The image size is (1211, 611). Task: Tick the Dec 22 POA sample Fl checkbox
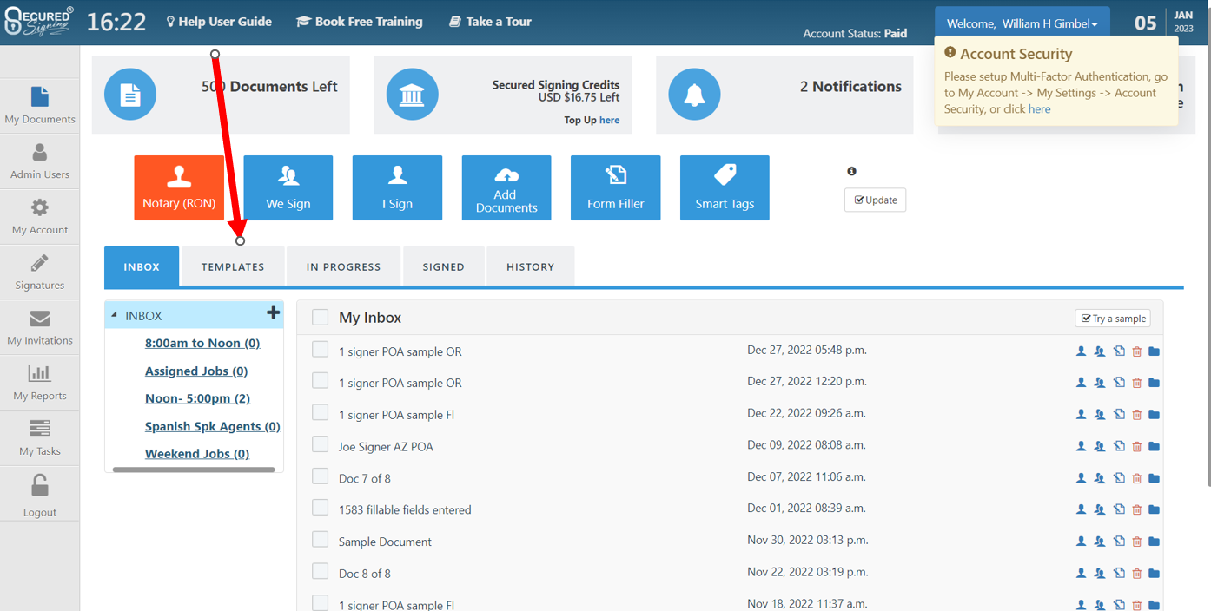321,412
